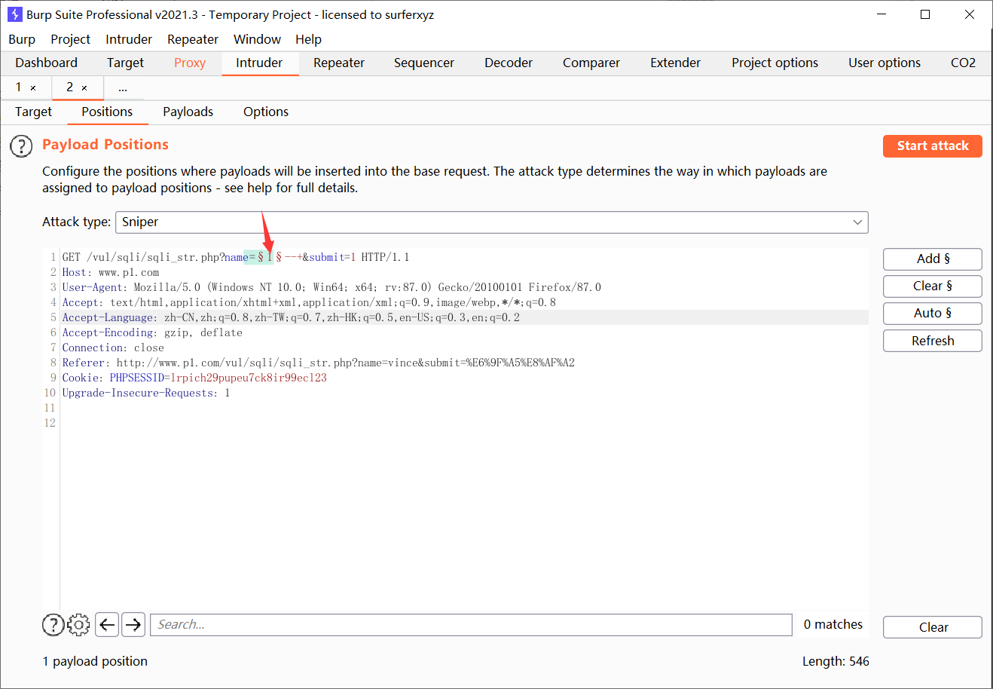Click the '0 matches' counter text
This screenshot has width=993, height=689.
(833, 624)
